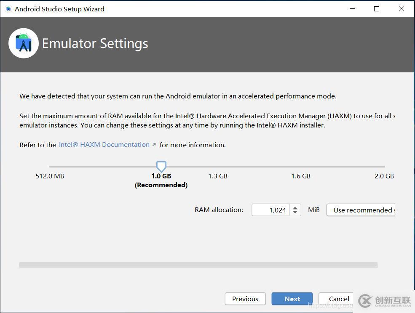Set slider to the 1.6 GB mark

coord(301,167)
